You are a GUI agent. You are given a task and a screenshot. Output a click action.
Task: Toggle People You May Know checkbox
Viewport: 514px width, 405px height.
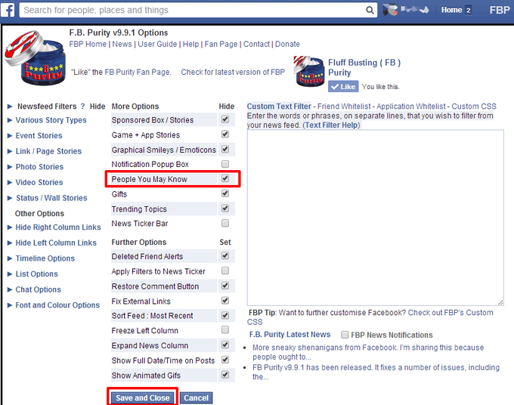pyautogui.click(x=225, y=178)
